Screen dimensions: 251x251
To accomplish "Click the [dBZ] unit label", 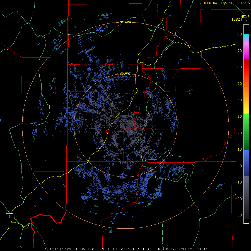I will (x=237, y=19).
